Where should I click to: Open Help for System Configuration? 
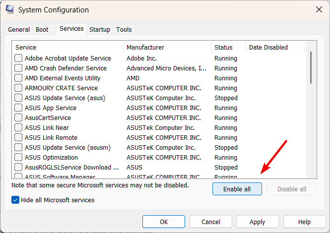(304, 222)
